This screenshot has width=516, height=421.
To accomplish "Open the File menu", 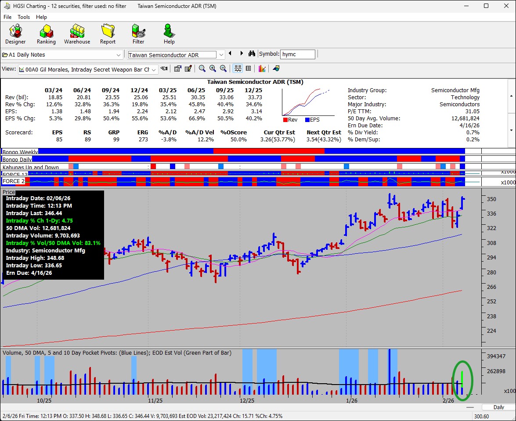I will (x=7, y=17).
